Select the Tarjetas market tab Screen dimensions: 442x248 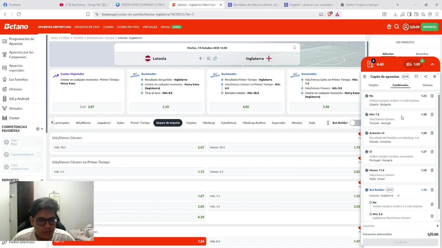click(191, 123)
